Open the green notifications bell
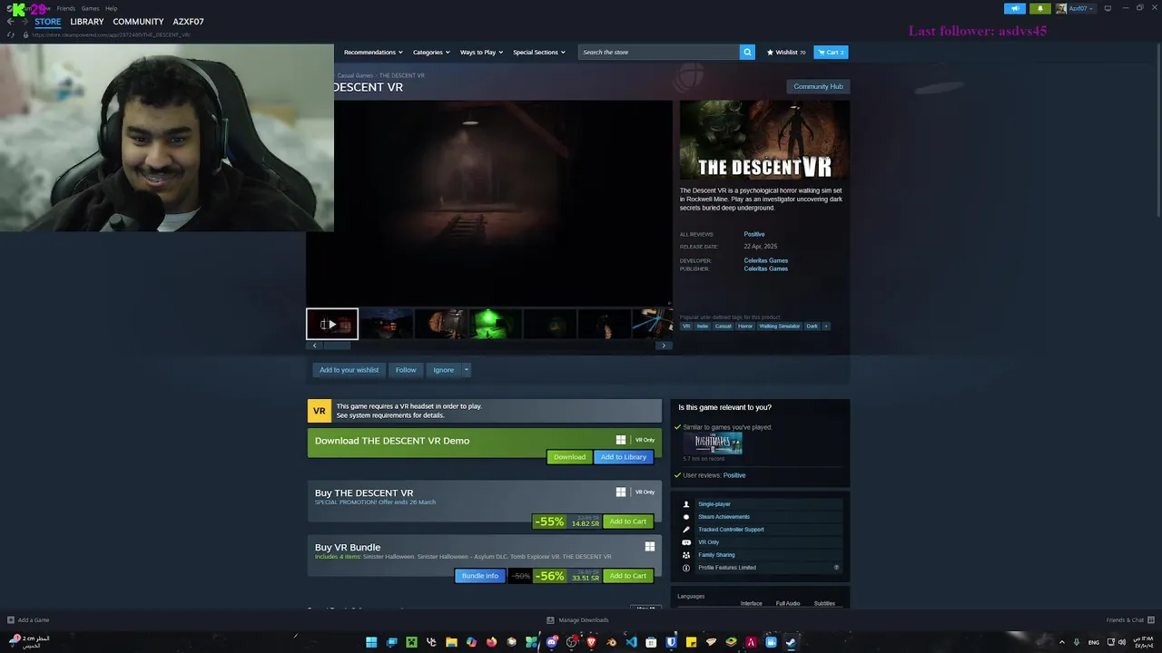Screen dimensions: 1162x653 click(x=1040, y=8)
